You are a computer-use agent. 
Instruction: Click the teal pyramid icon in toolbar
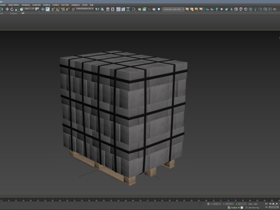pyautogui.click(x=231, y=9)
